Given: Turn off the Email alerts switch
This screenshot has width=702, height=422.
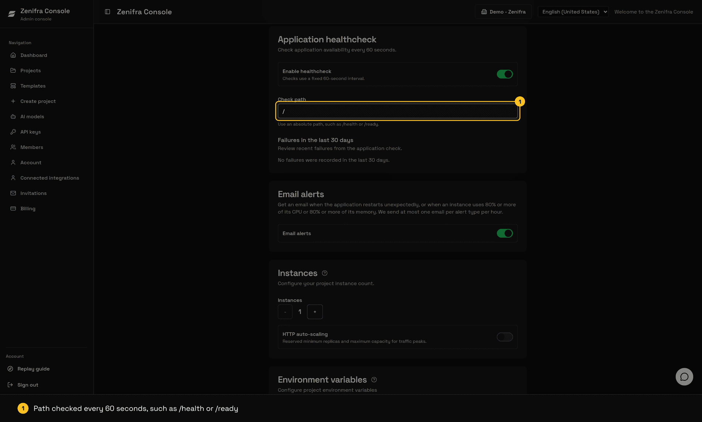Looking at the screenshot, I should coord(505,233).
